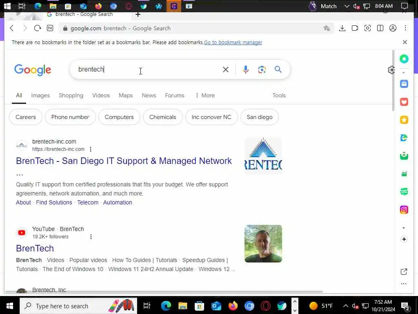Open Go to bookmark manager link
This screenshot has height=314, width=418.
233,42
